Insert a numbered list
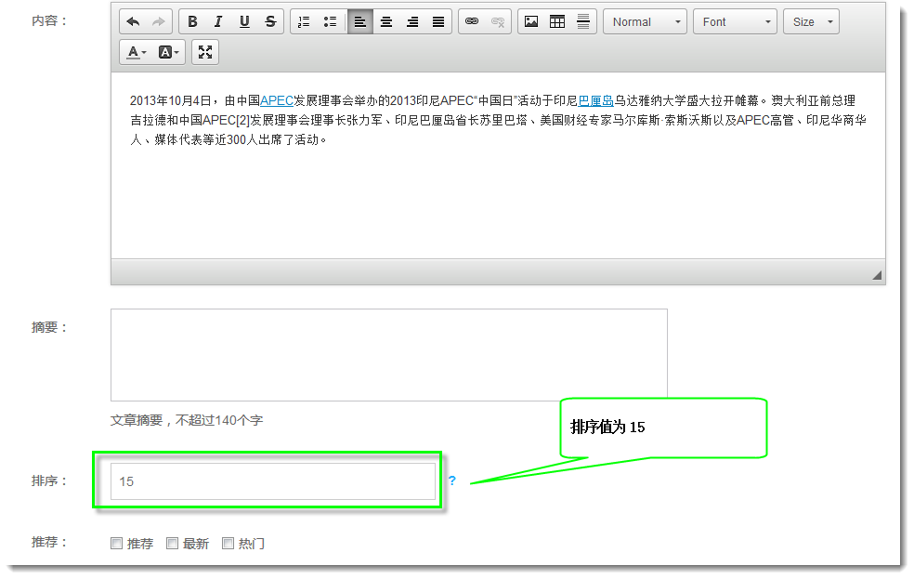 (304, 22)
